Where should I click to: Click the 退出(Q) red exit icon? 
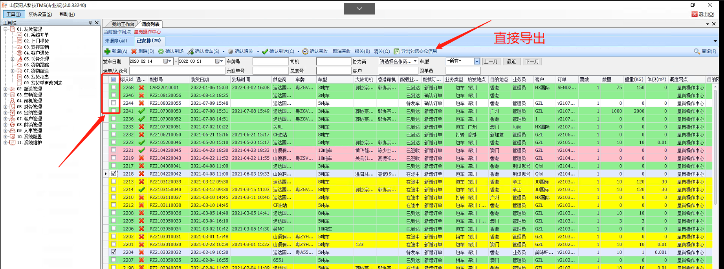point(695,14)
